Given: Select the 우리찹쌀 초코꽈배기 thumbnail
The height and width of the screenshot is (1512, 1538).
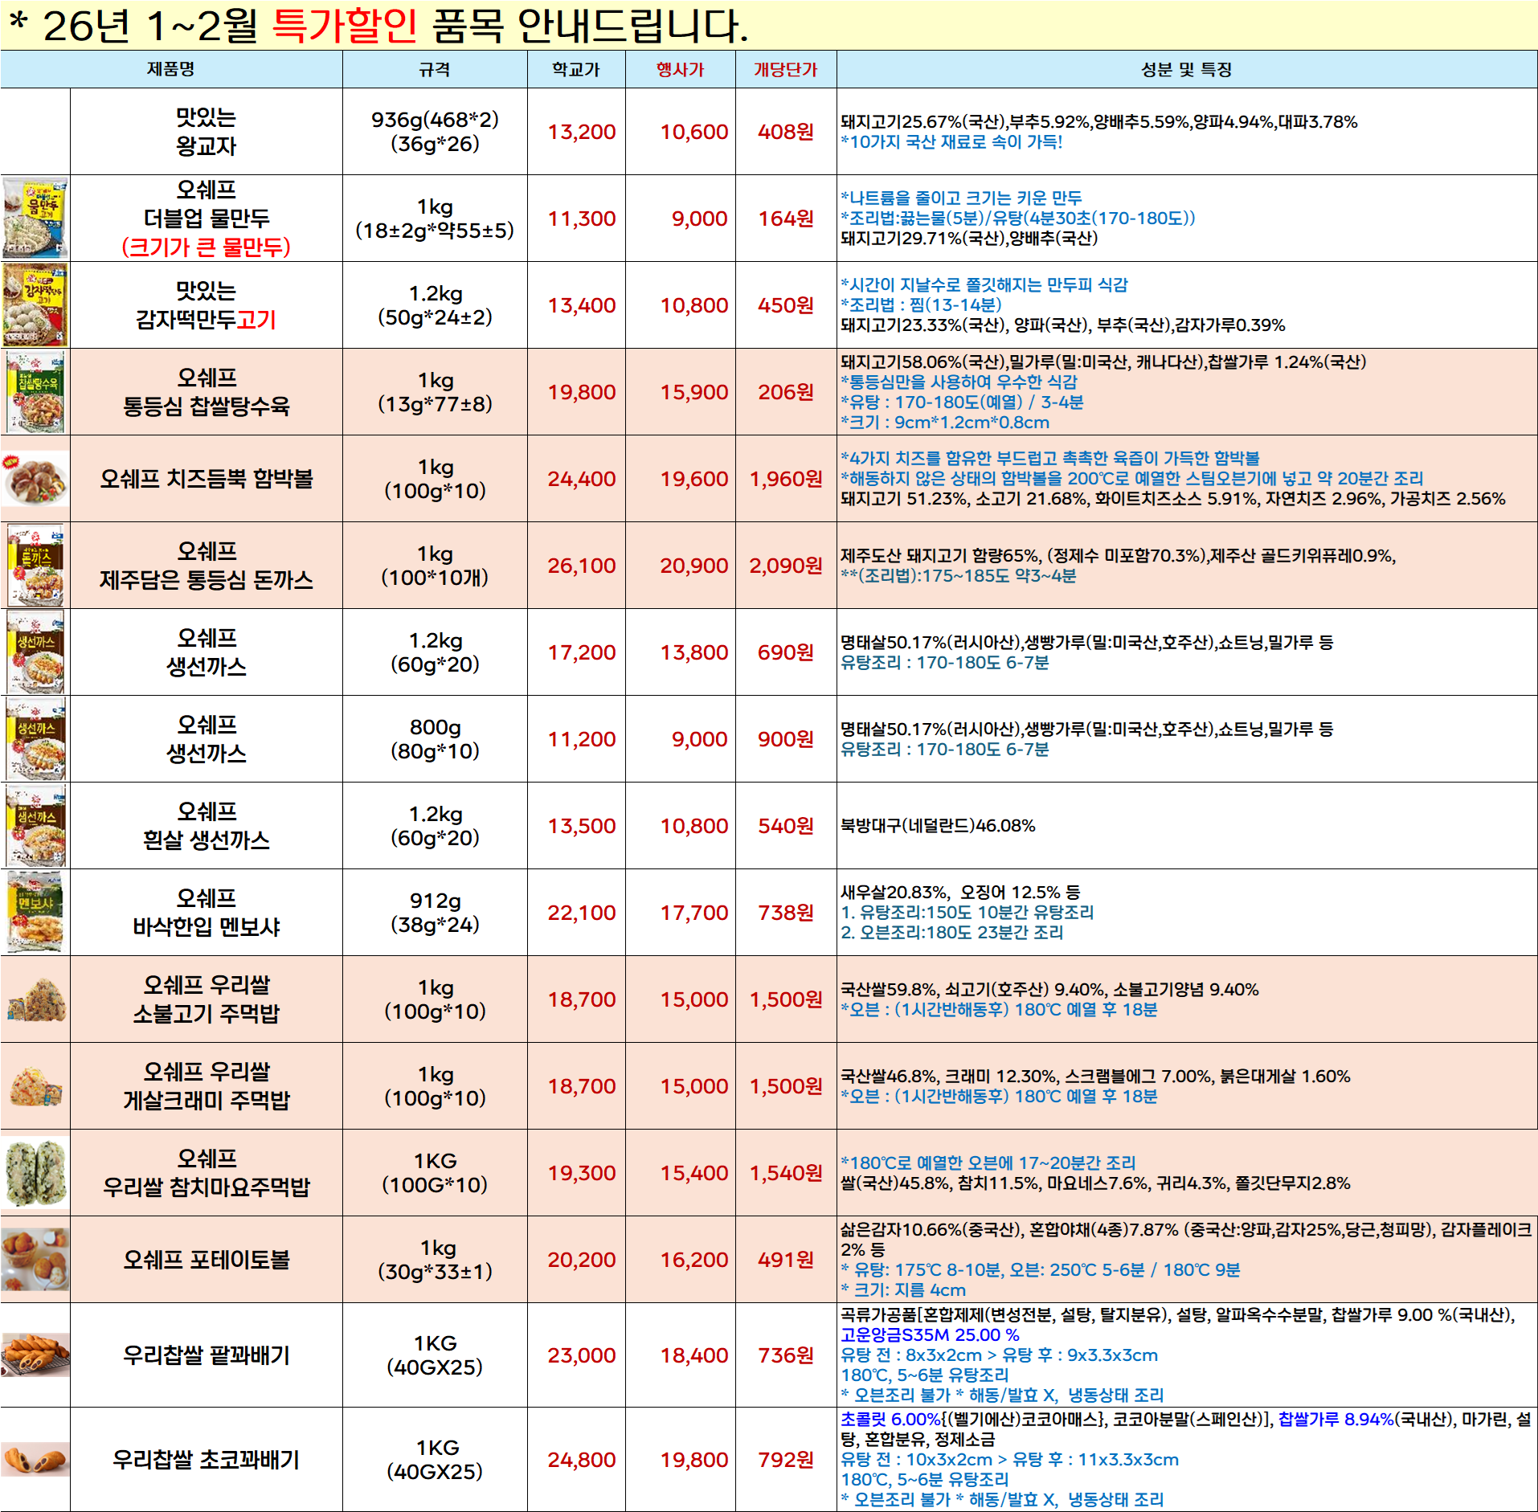Looking at the screenshot, I should (x=35, y=1459).
